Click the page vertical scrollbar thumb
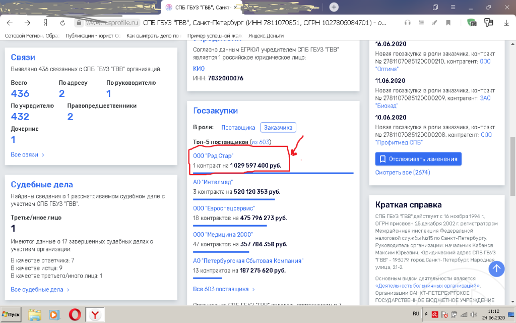This screenshot has width=516, height=323. (512, 167)
